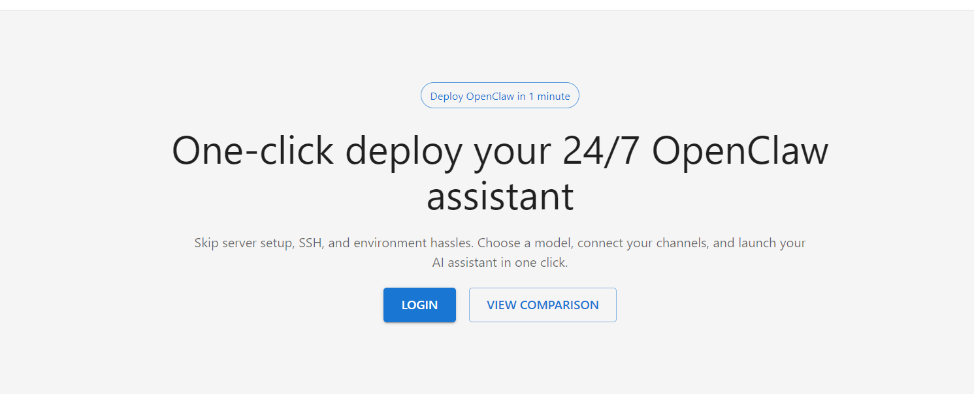974x394 pixels.
Task: Click "OpenClaw" in the large heading
Action: tap(739, 151)
